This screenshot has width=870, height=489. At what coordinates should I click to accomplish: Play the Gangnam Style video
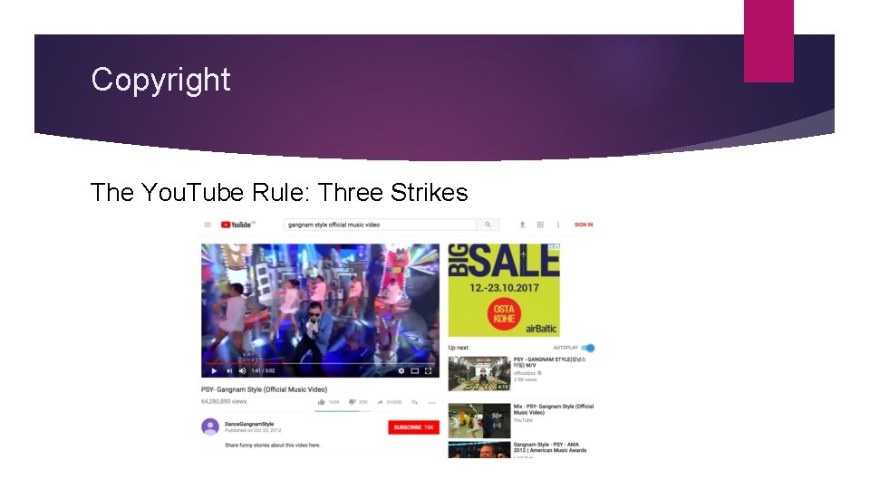(214, 371)
